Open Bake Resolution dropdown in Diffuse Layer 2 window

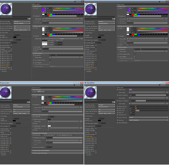pyautogui.click(x=106, y=30)
